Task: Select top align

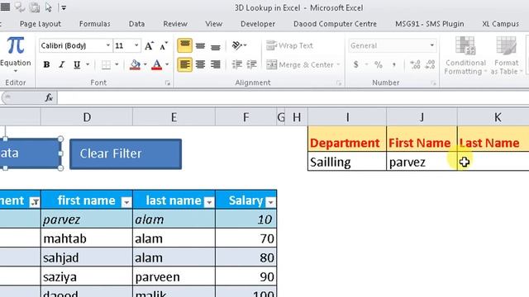Action: (x=185, y=45)
